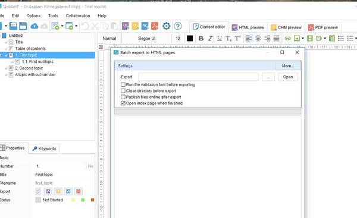Screen dimensions: 357x218
Task: Justify the paragraph text
Action: pos(277,39)
